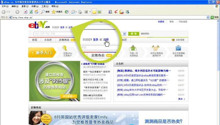
Task: Open the 文件 menu
Action: pyautogui.click(x=5, y=6)
